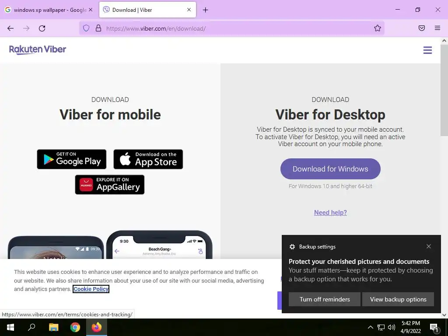Click the scrollbar down arrow
The image size is (448, 336).
[x=444, y=315]
